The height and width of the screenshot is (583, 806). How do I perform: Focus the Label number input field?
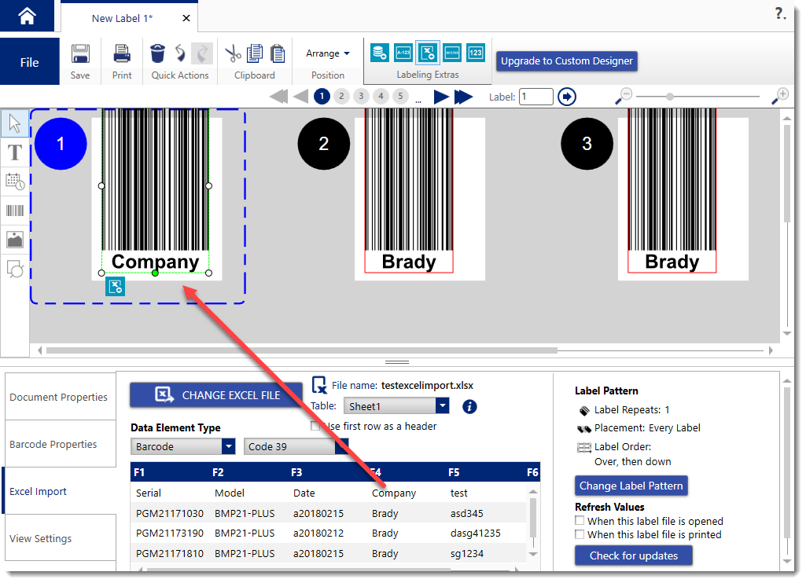[536, 97]
